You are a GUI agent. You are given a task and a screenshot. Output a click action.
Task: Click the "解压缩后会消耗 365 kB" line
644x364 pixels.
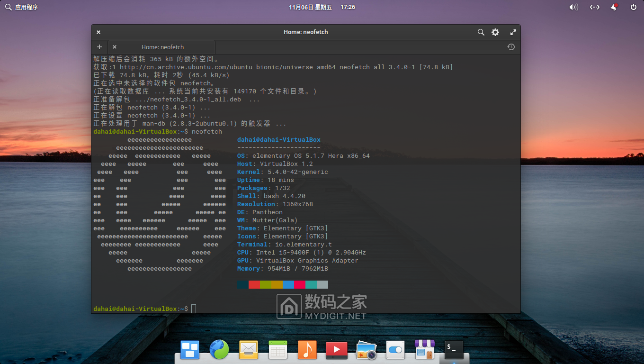tap(156, 59)
